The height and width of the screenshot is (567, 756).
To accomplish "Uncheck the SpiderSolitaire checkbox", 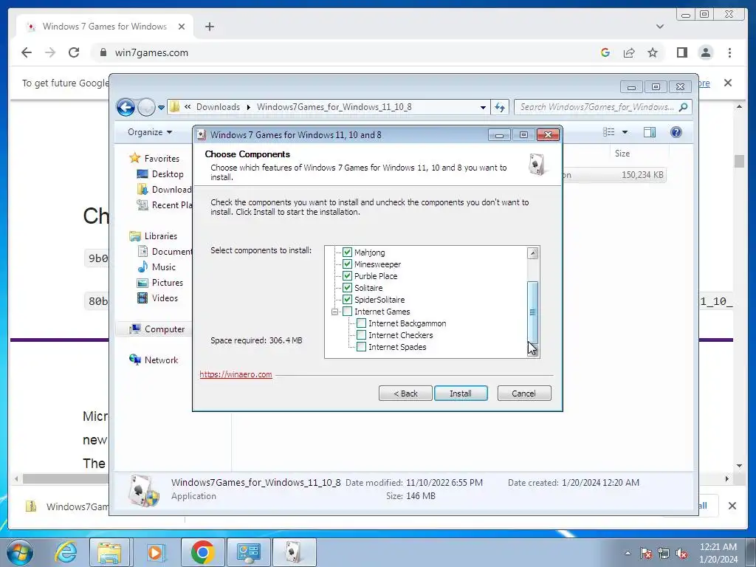I will tap(347, 300).
